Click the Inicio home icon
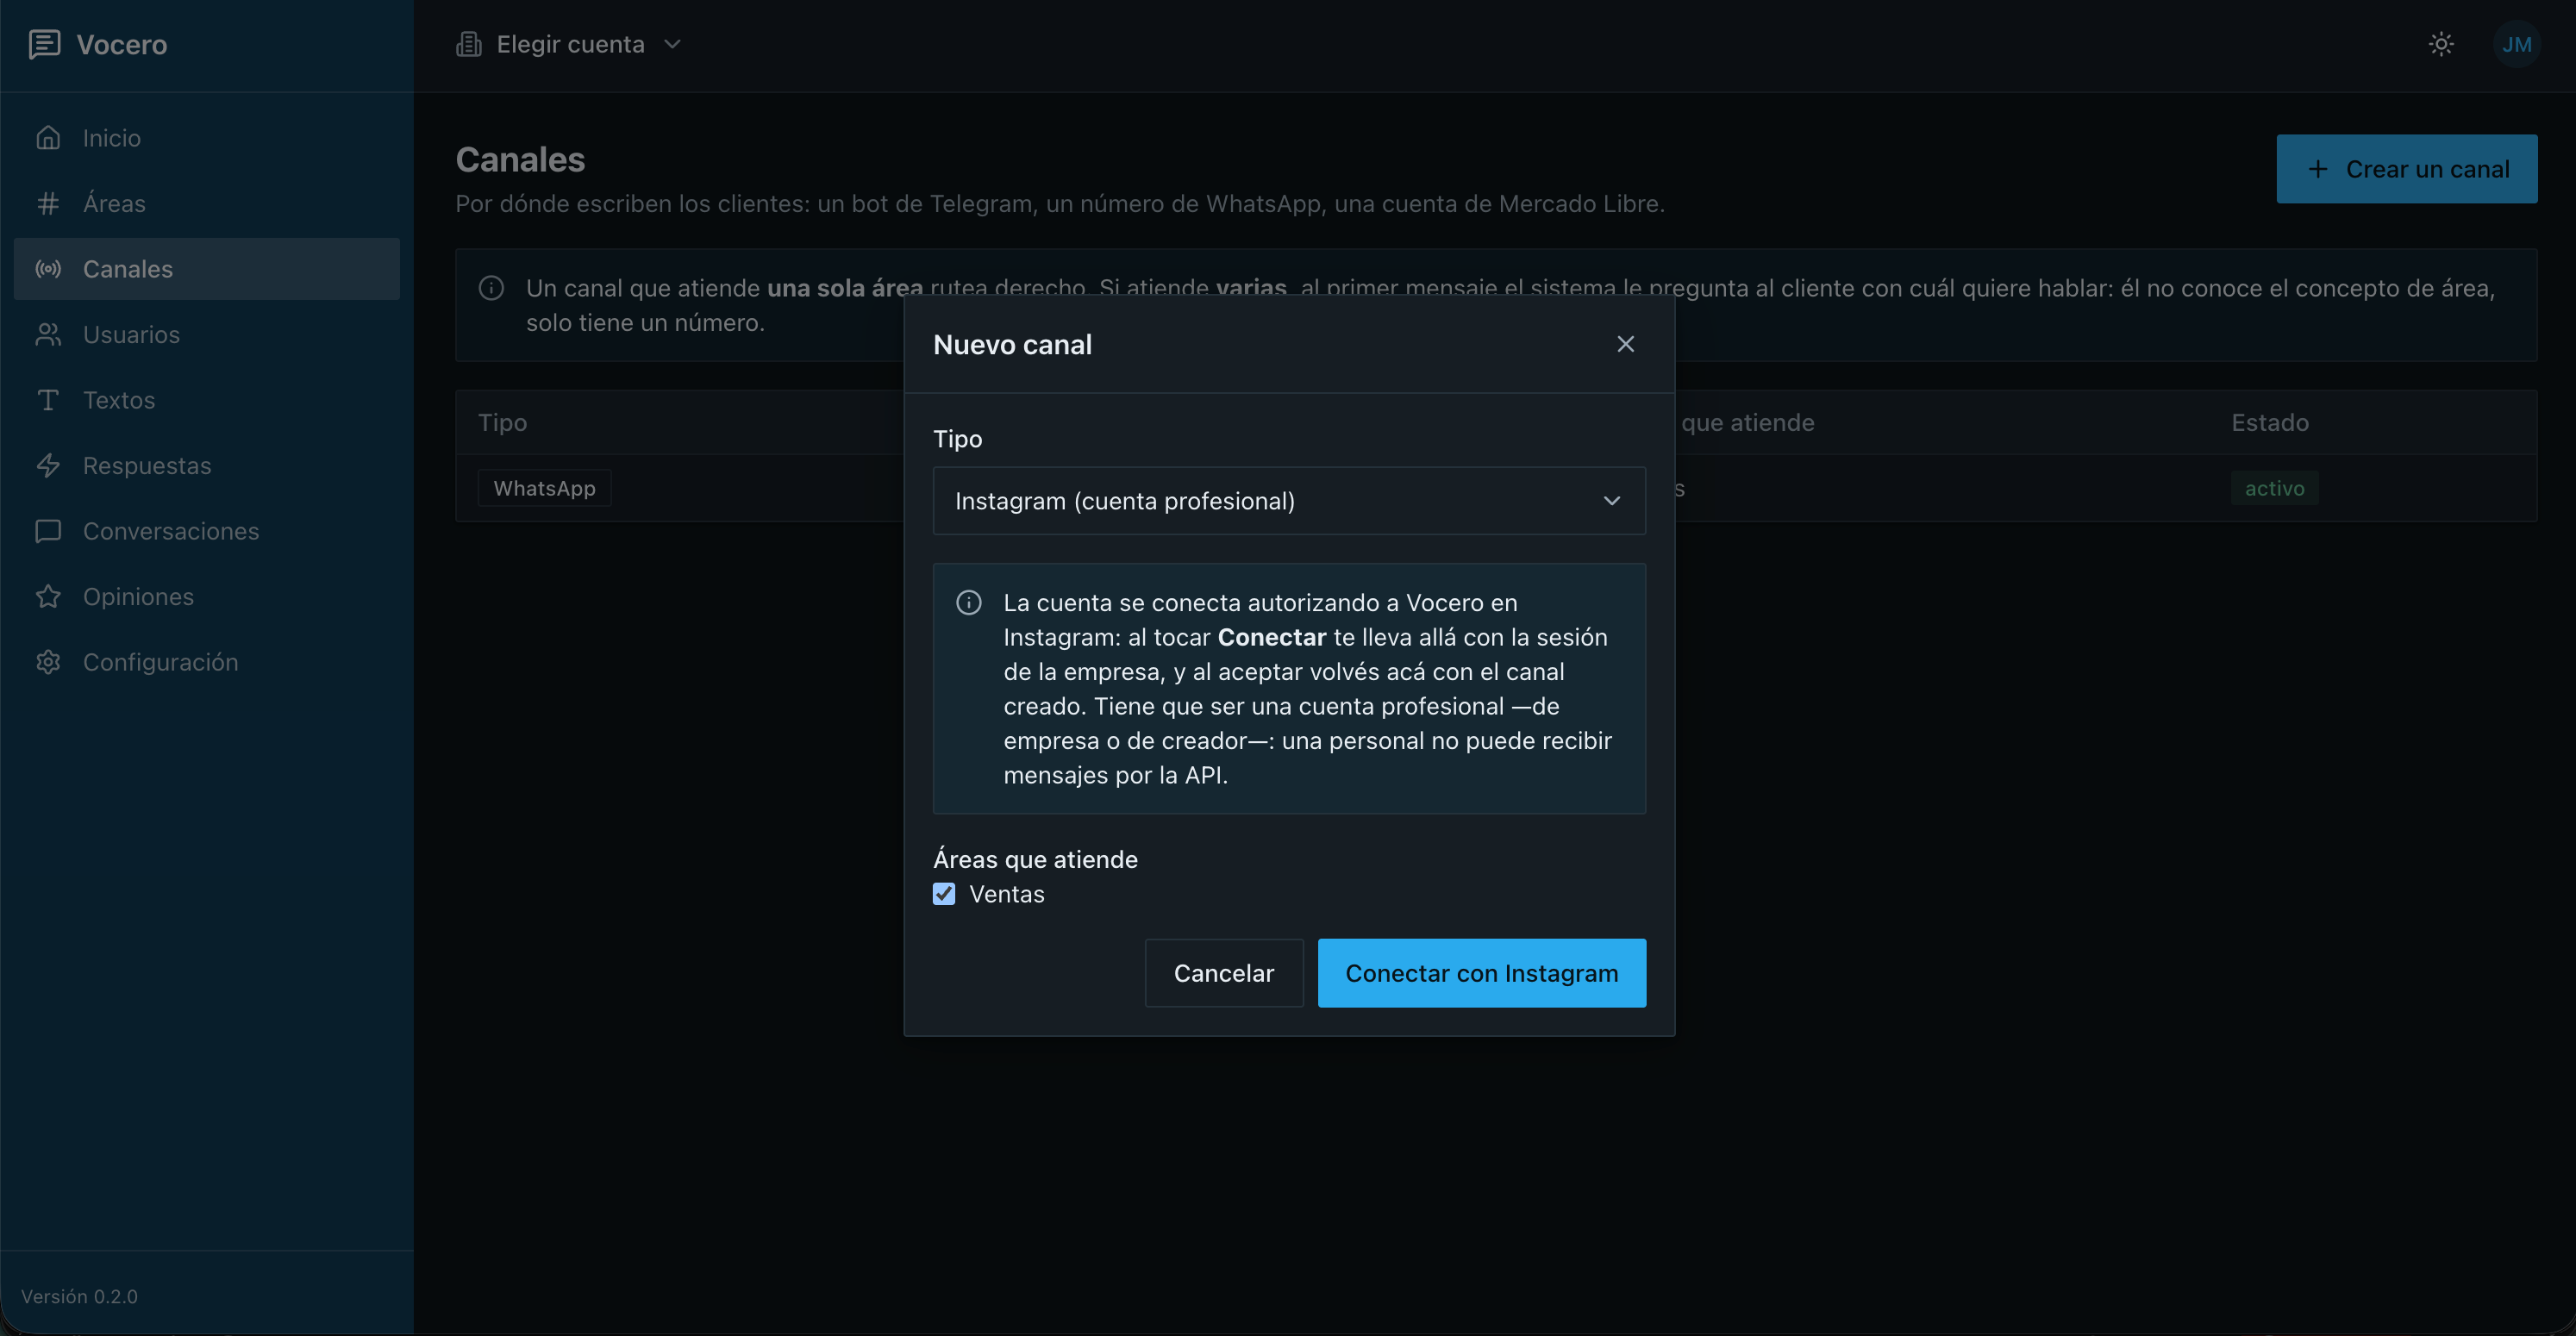The height and width of the screenshot is (1336, 2576). pos(48,138)
